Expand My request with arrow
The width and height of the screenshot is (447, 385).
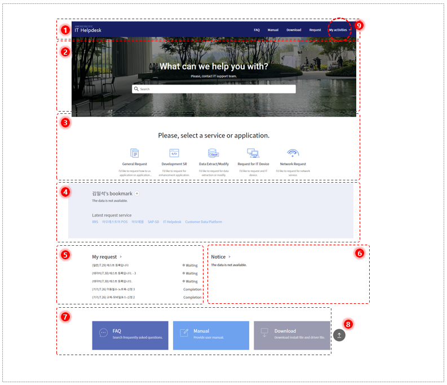[121, 256]
